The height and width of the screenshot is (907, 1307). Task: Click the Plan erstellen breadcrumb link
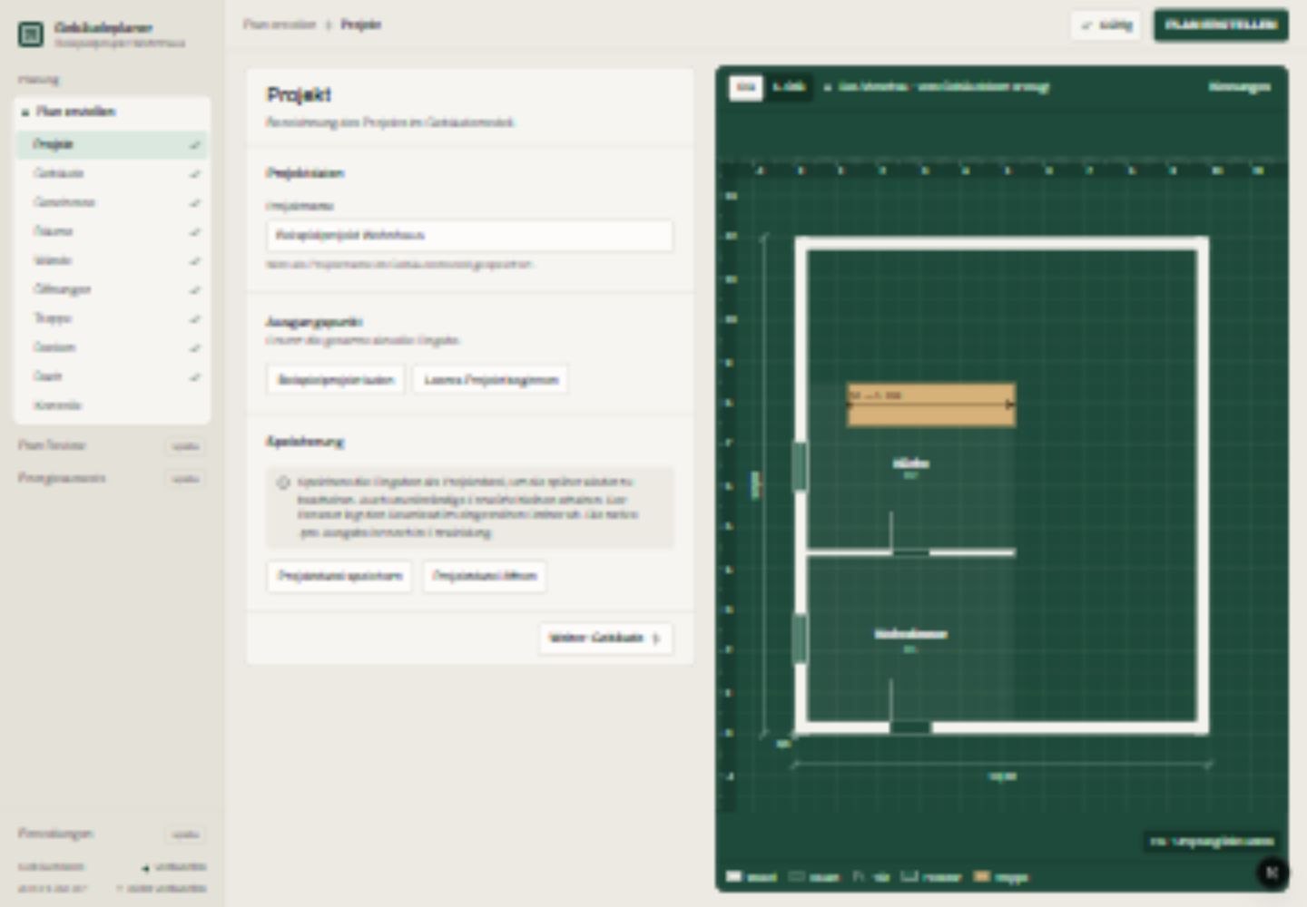click(280, 24)
